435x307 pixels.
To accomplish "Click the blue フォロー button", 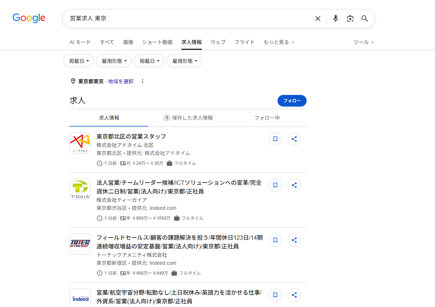I will pos(292,101).
